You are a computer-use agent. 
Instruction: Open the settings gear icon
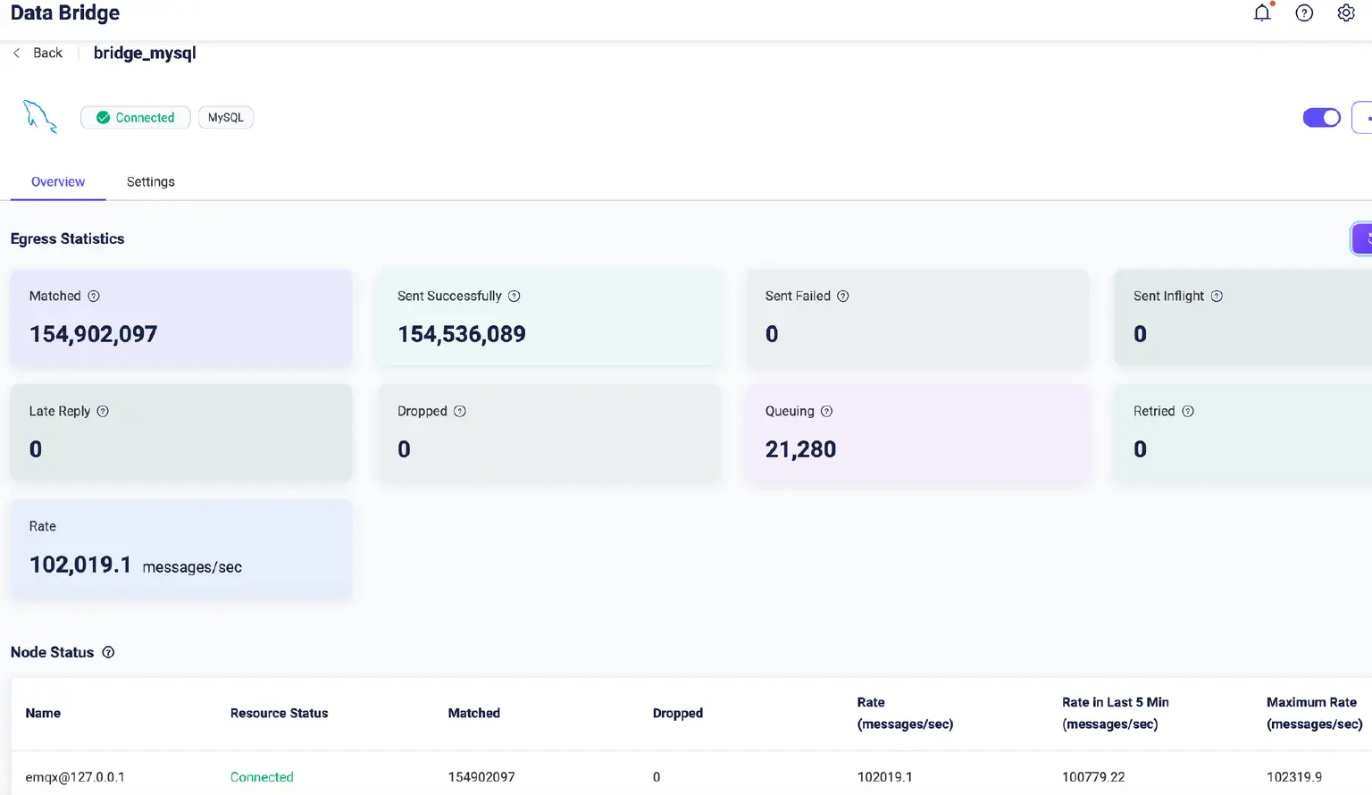pyautogui.click(x=1345, y=13)
